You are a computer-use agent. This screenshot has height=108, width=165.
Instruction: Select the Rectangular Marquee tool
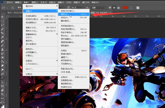(2, 21)
